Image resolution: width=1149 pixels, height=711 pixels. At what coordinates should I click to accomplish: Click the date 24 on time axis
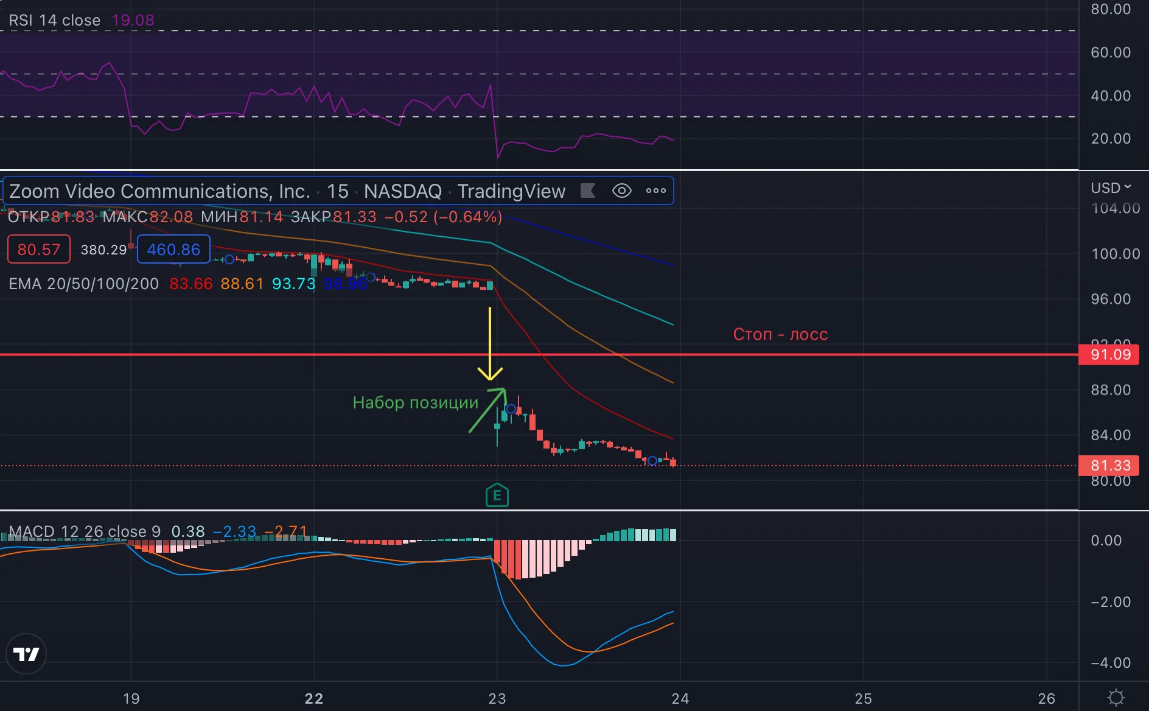point(680,698)
